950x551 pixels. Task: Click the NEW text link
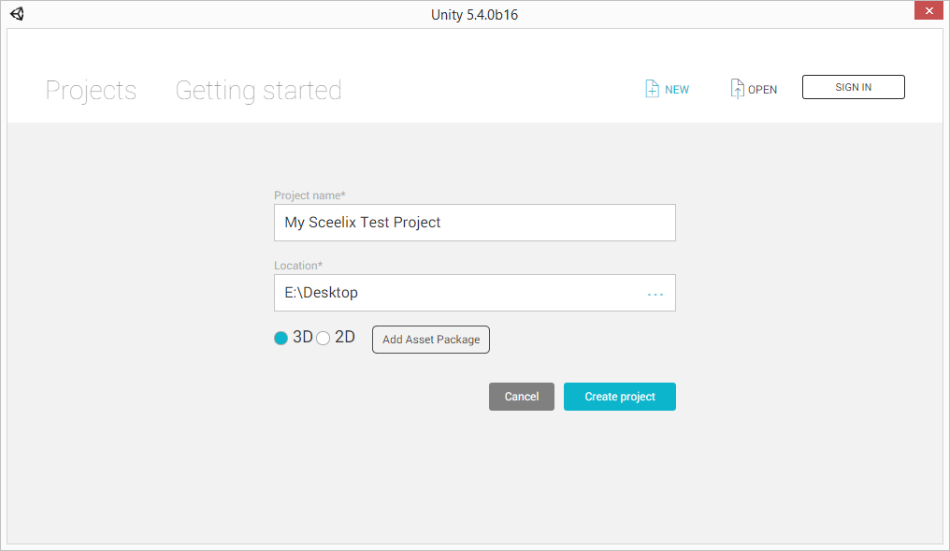pyautogui.click(x=677, y=90)
